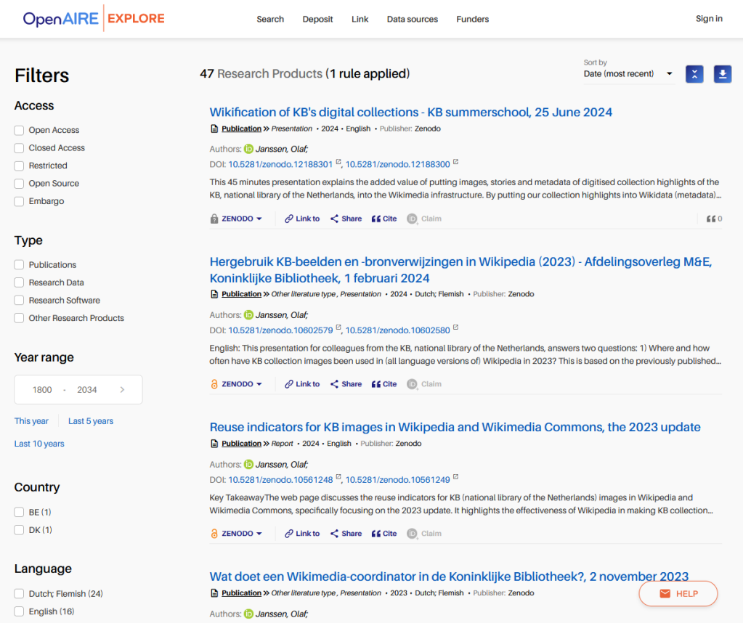Click the start year 1800 field

click(x=42, y=390)
